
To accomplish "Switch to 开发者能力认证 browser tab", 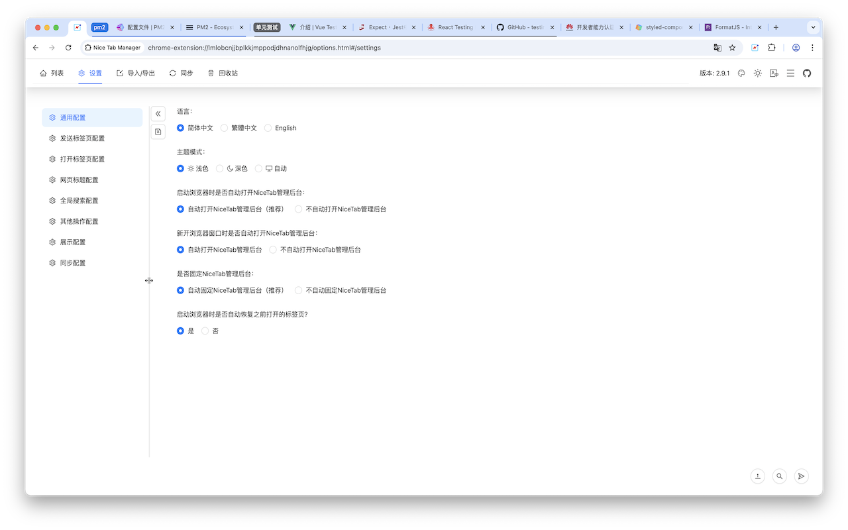I will [596, 27].
